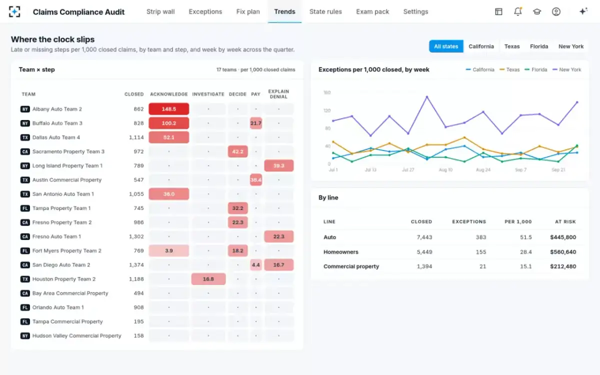Select the 148.5 heatmap cell for Albany Auto Team 2

[x=169, y=109]
